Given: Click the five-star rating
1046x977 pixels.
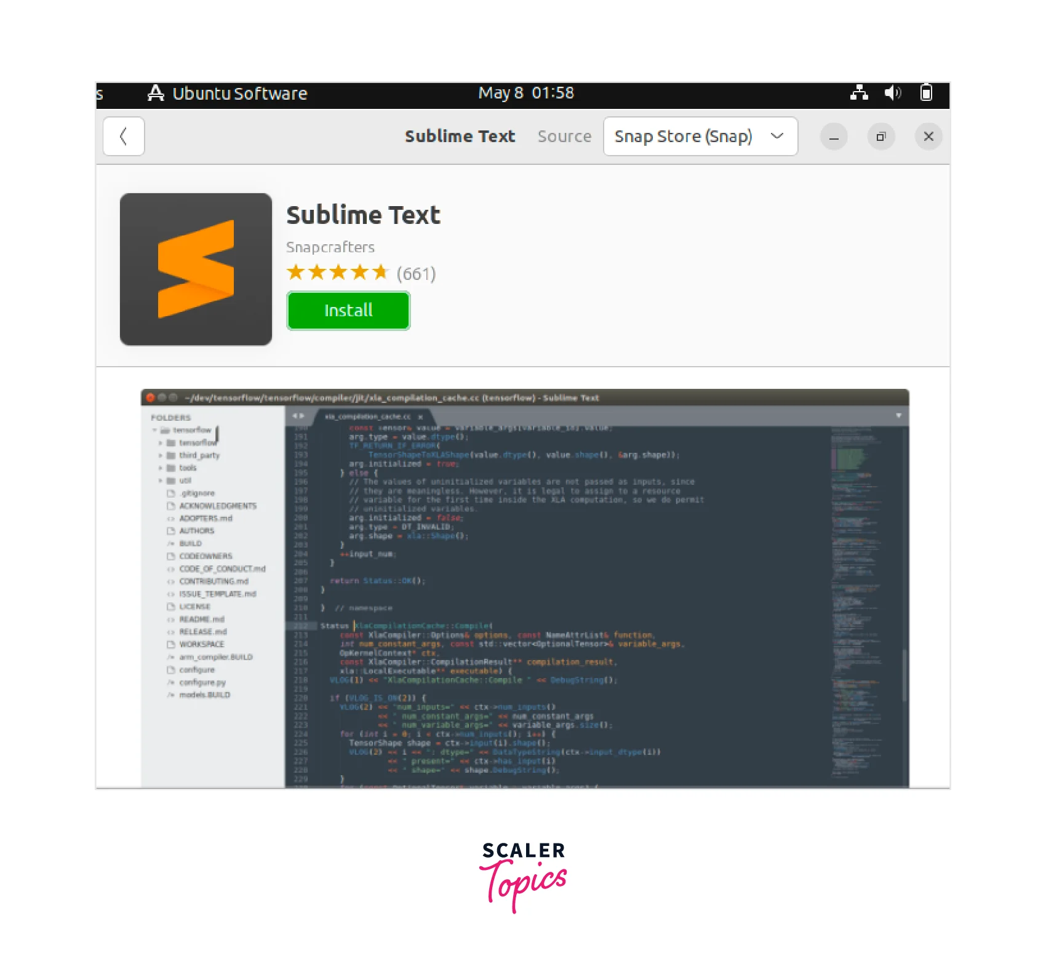Looking at the screenshot, I should 337,273.
